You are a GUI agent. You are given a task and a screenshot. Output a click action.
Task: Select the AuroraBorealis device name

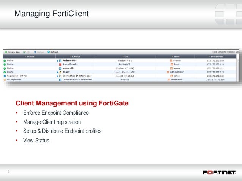point(70,65)
